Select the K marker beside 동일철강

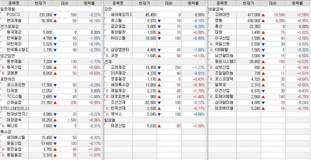point(3,155)
